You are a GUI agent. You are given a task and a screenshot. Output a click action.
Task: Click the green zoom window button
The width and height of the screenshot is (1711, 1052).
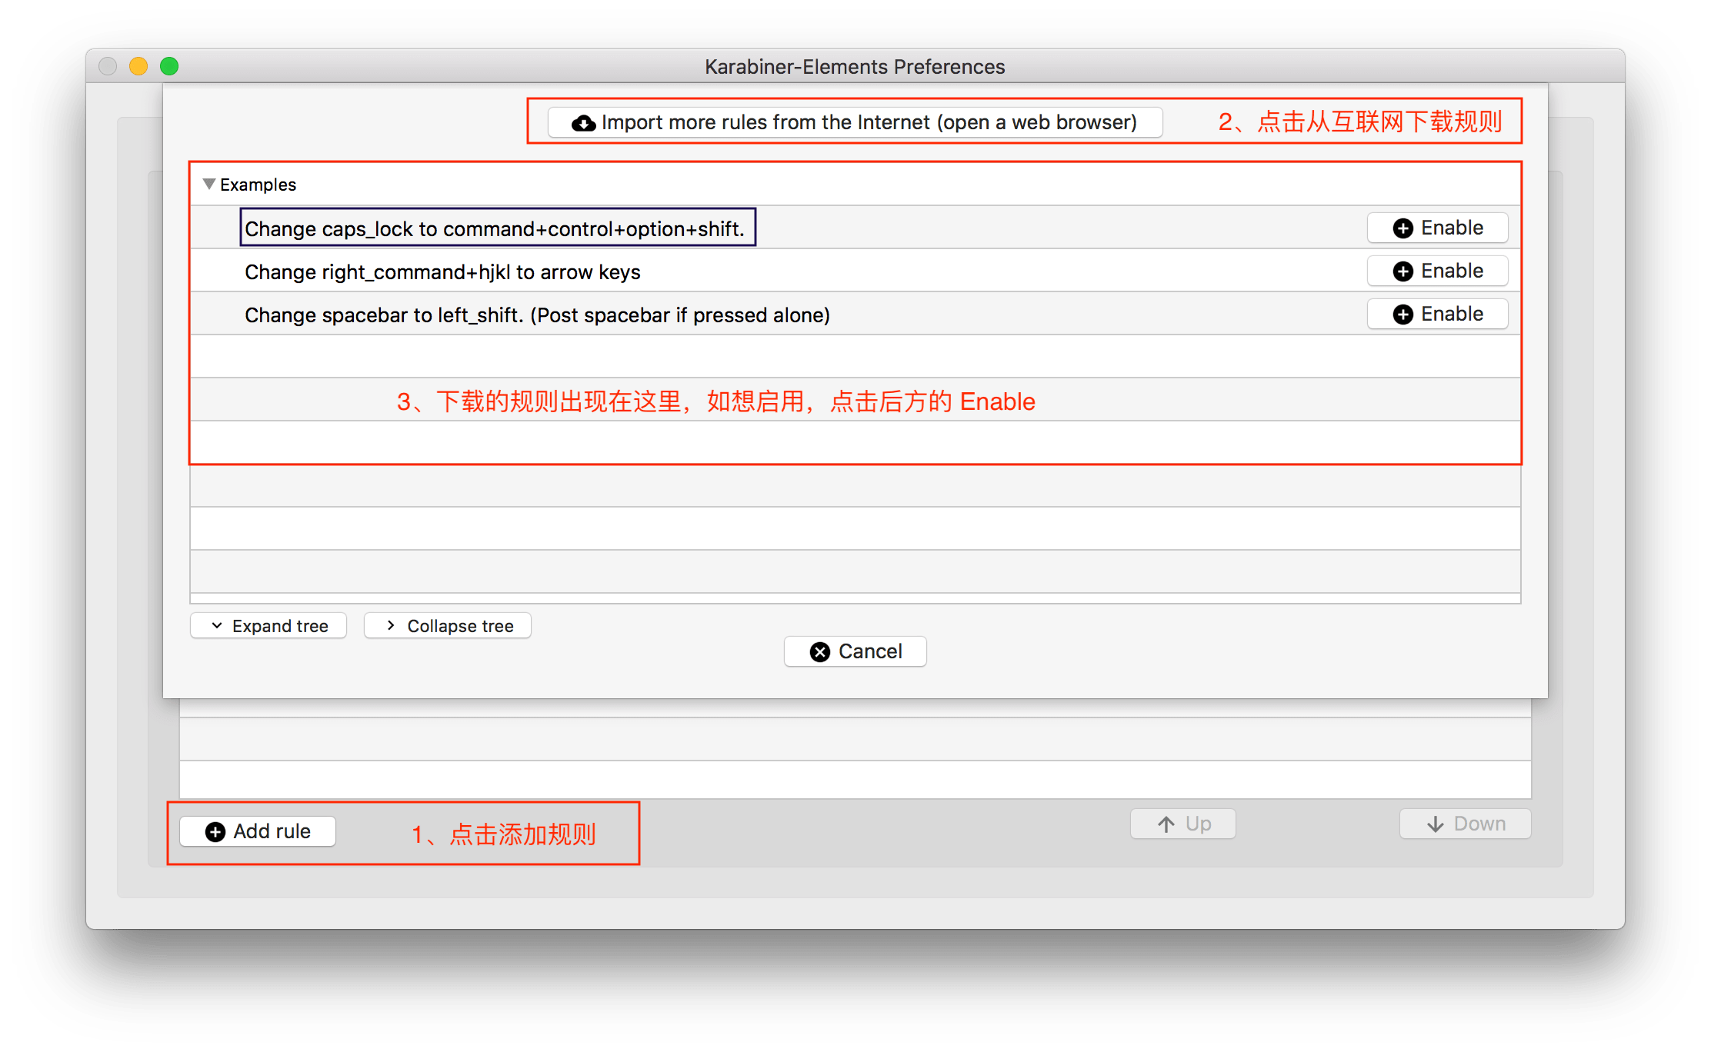point(169,66)
